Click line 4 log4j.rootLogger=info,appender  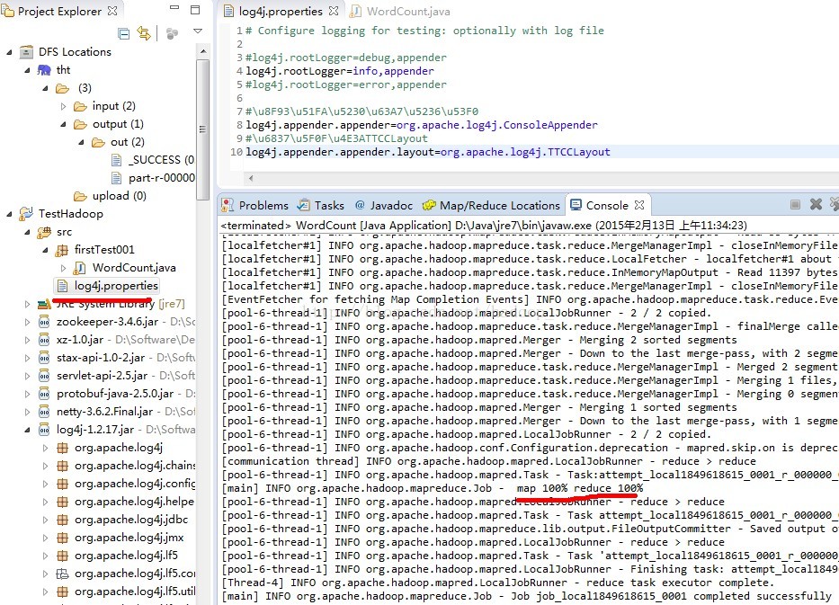340,71
